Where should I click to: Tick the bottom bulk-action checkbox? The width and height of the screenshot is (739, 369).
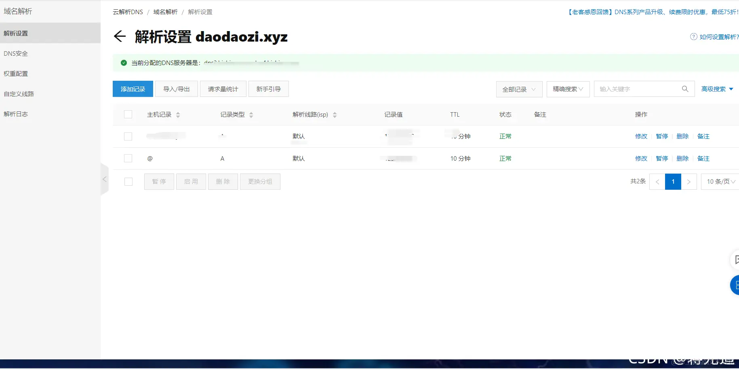(x=128, y=182)
